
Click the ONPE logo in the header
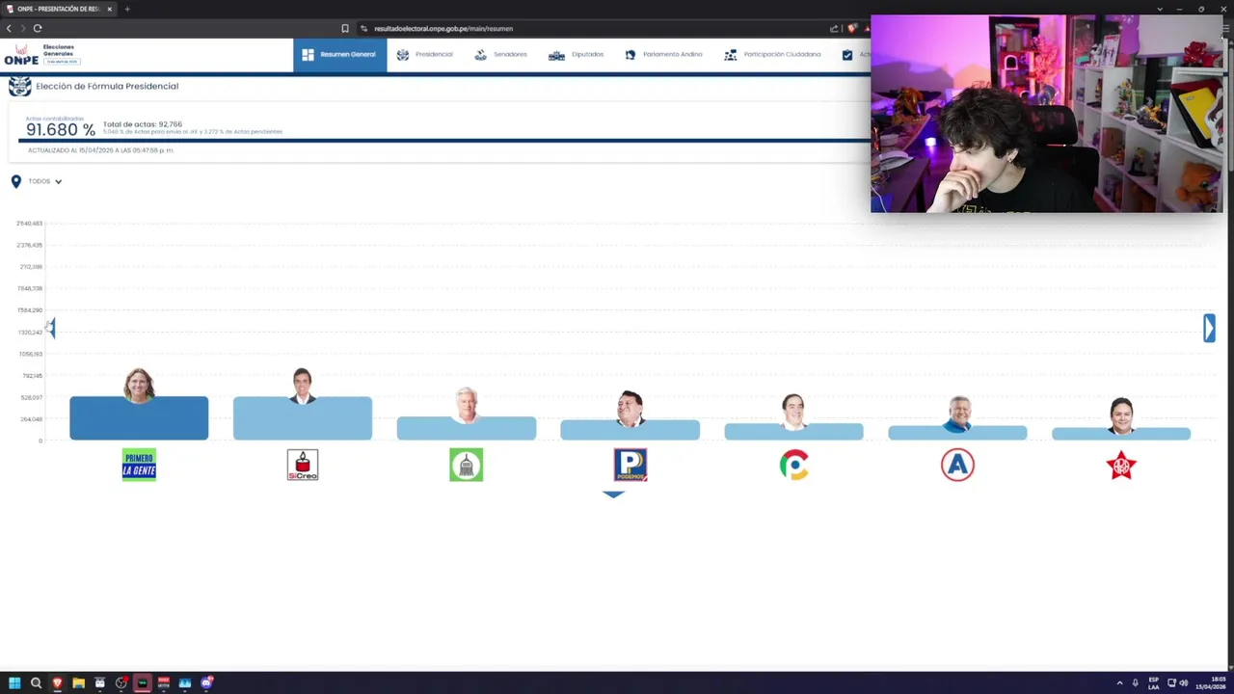[x=21, y=55]
